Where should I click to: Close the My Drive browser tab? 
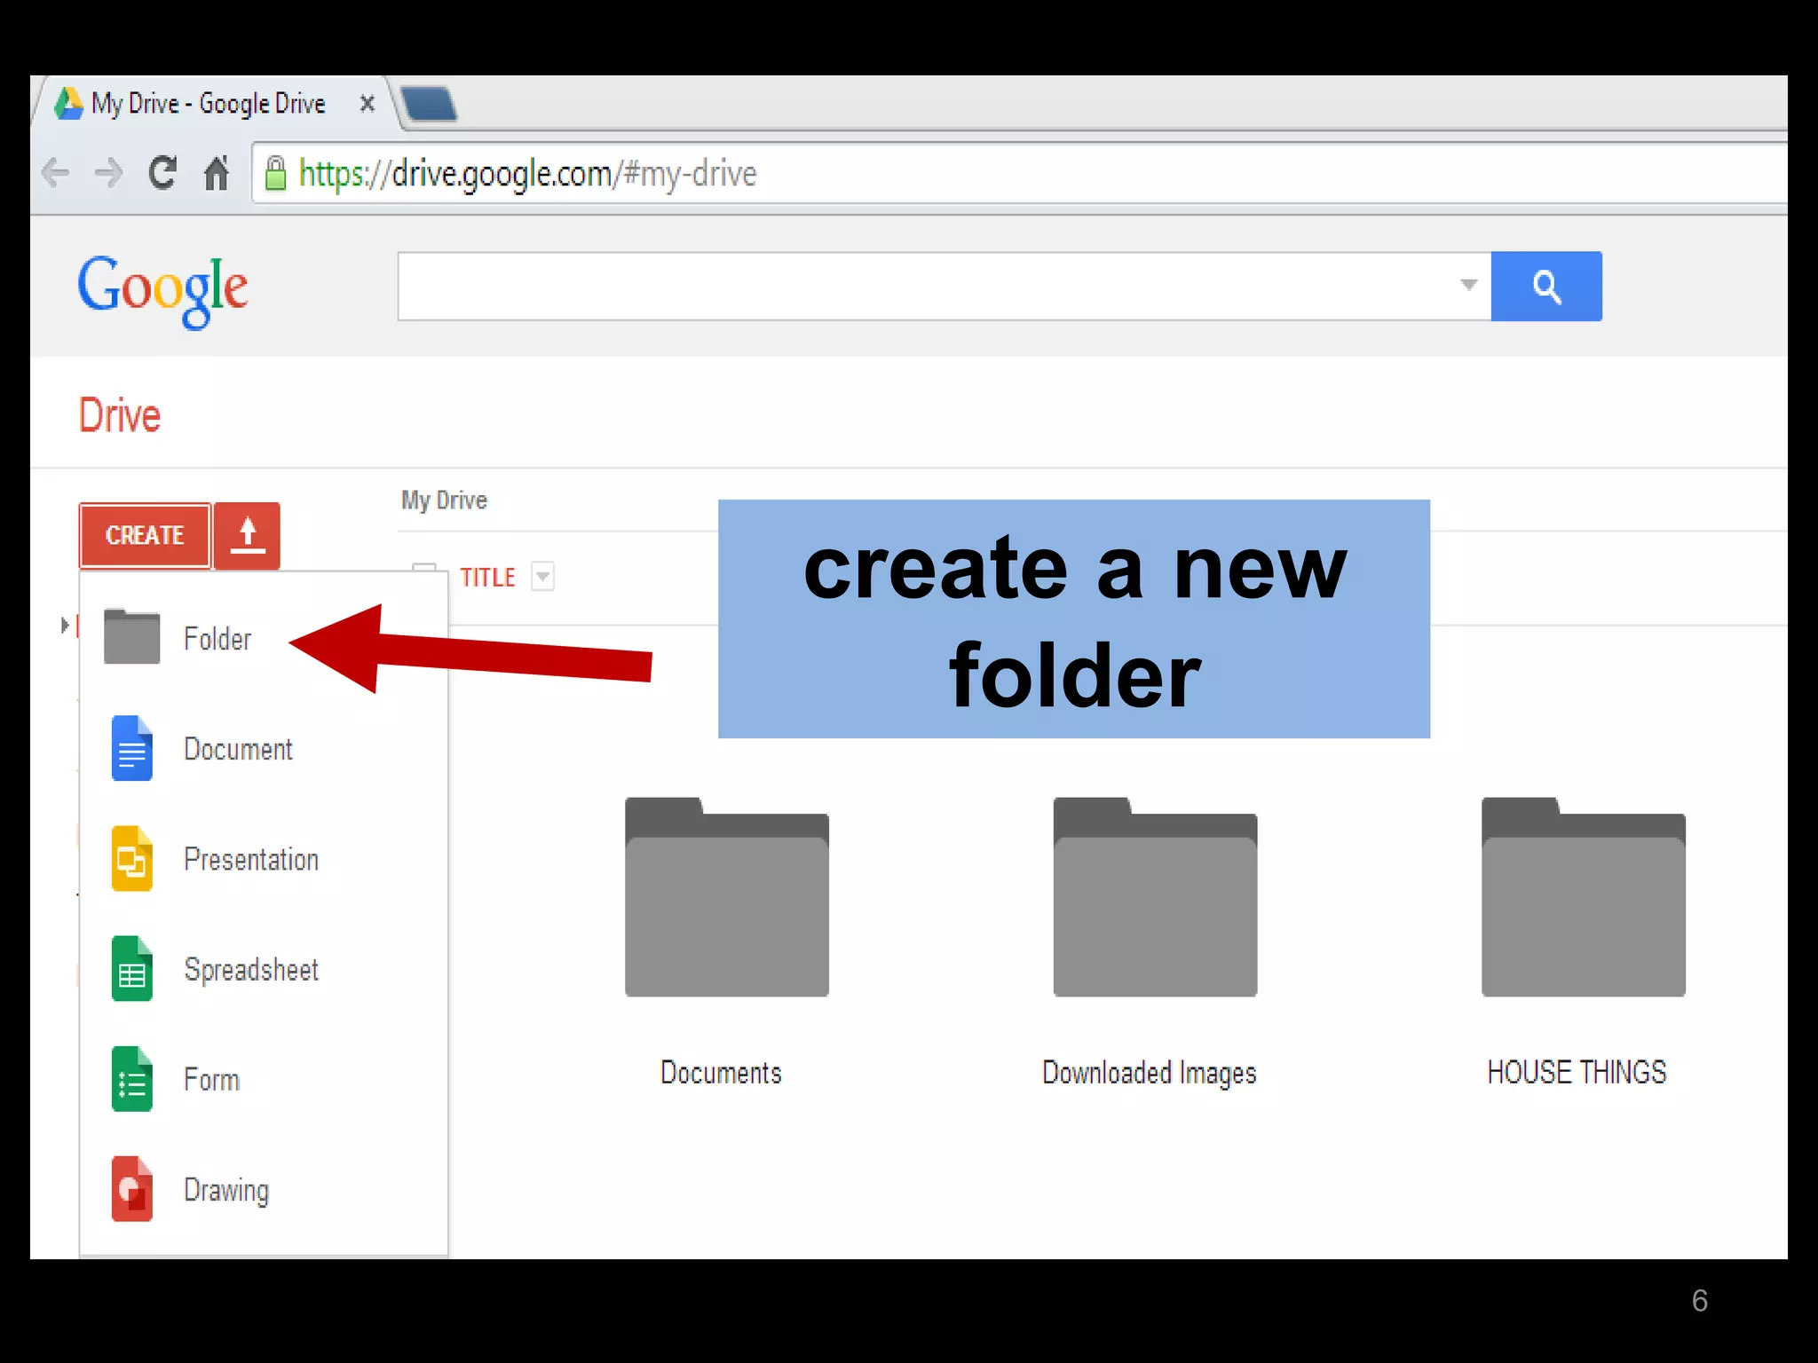[367, 104]
